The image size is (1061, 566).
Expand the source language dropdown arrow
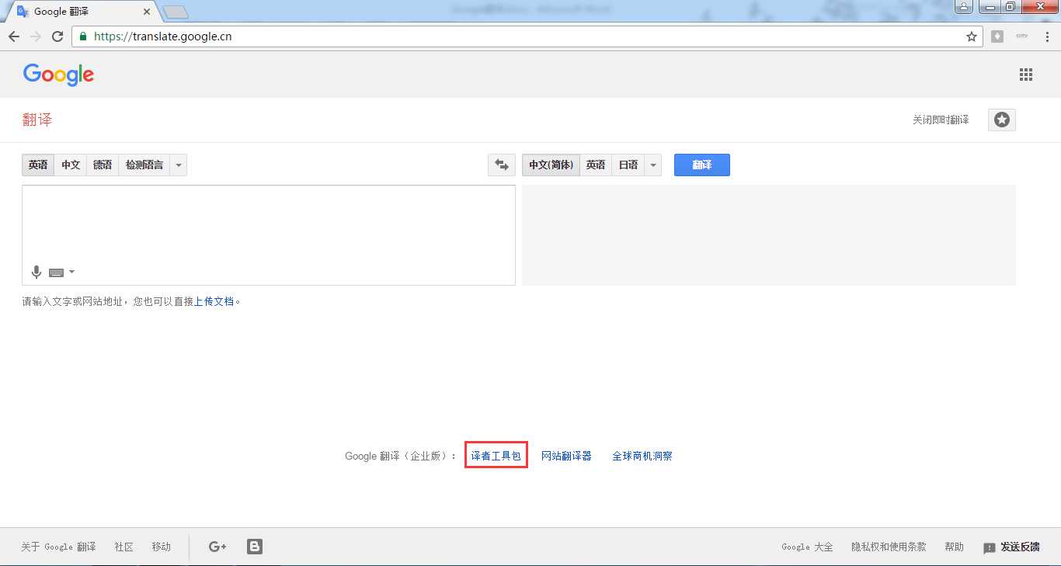click(179, 165)
